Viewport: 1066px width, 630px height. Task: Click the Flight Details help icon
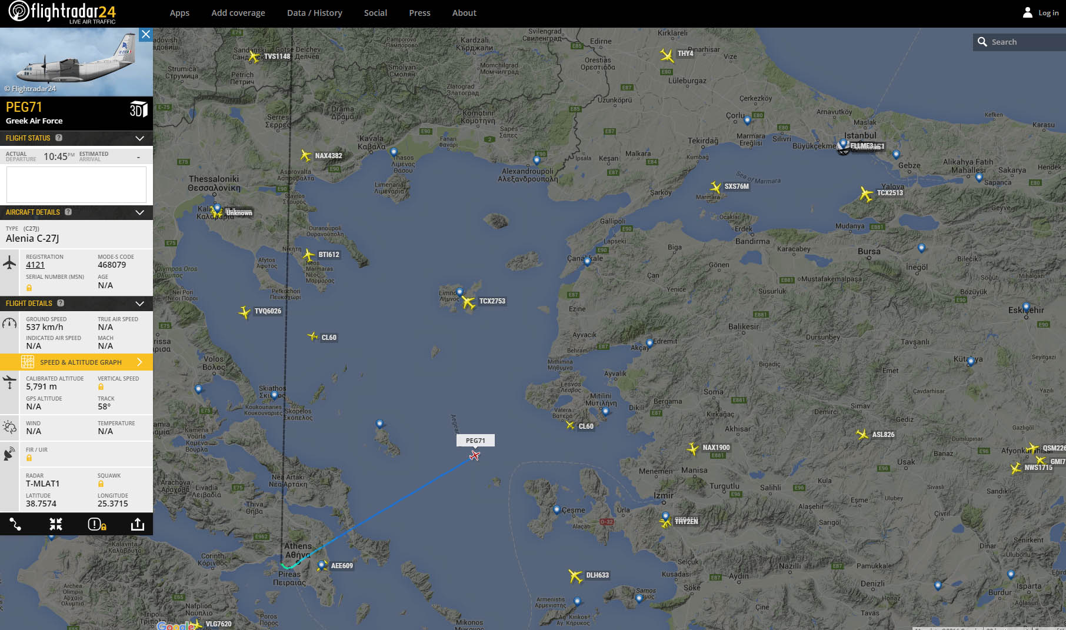click(x=61, y=303)
